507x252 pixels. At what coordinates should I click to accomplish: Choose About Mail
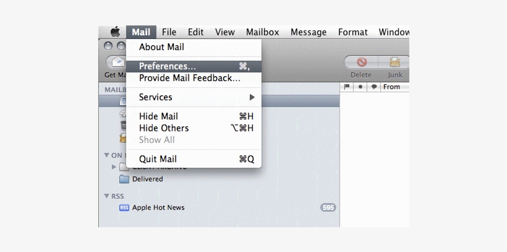[194, 47]
